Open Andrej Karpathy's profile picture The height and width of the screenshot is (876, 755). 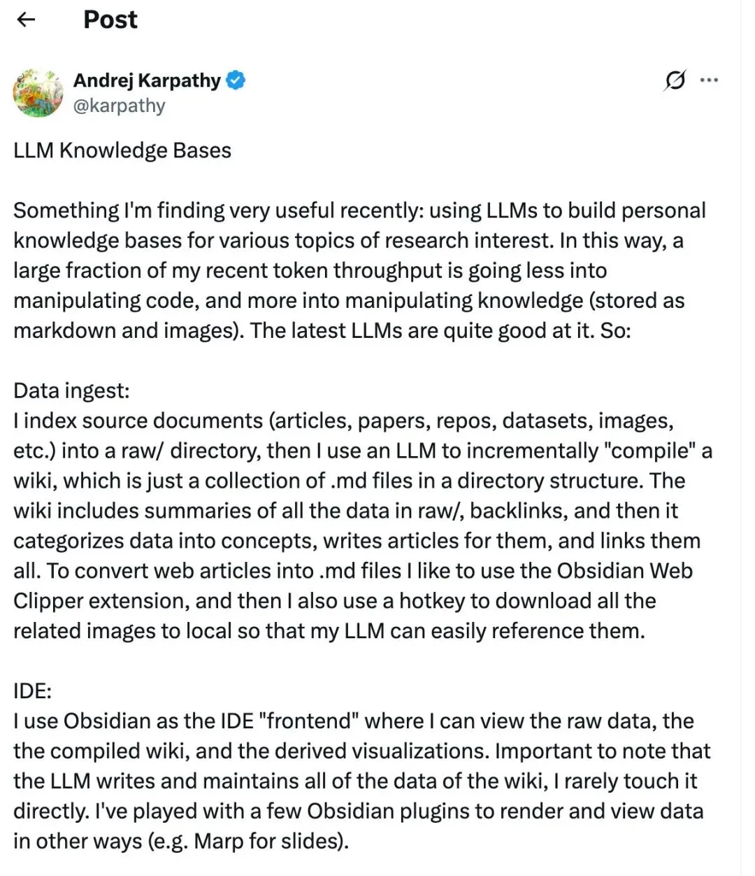(38, 92)
